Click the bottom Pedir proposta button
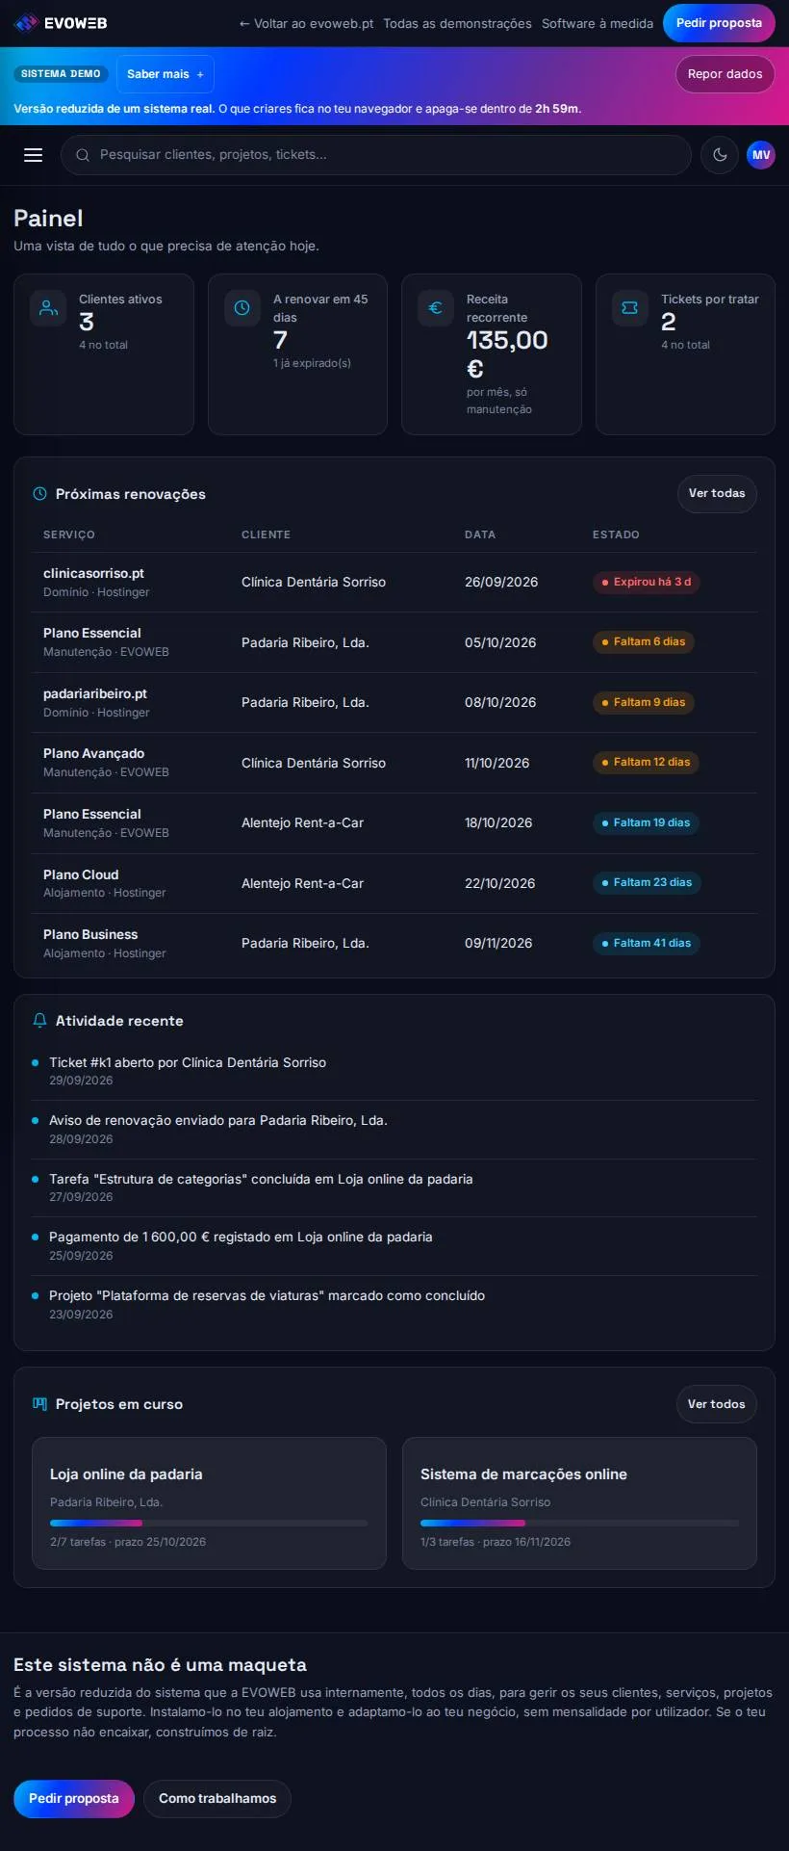Image resolution: width=789 pixels, height=1851 pixels. coord(74,1798)
